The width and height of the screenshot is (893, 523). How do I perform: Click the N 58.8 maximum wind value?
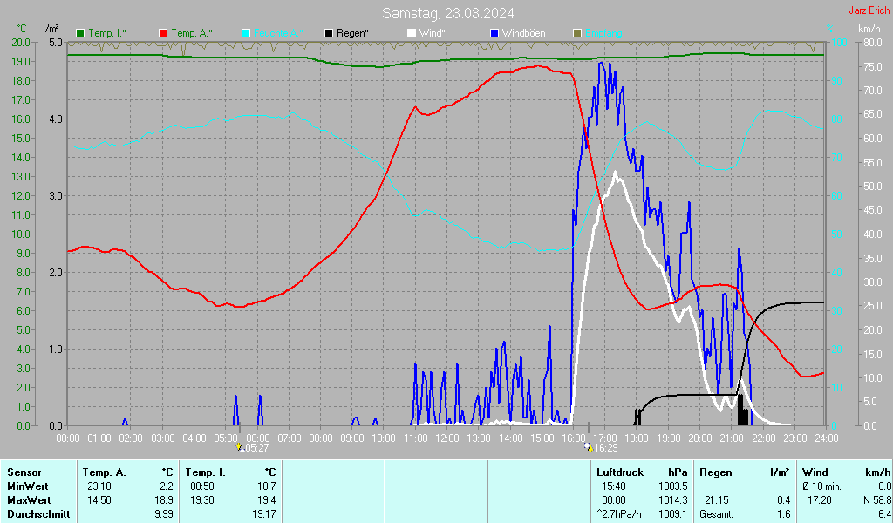click(x=877, y=500)
